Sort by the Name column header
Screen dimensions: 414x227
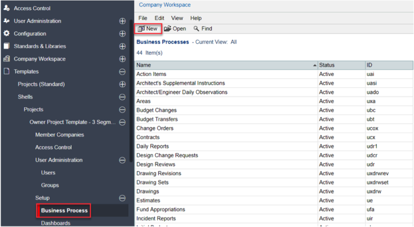[x=225, y=65]
